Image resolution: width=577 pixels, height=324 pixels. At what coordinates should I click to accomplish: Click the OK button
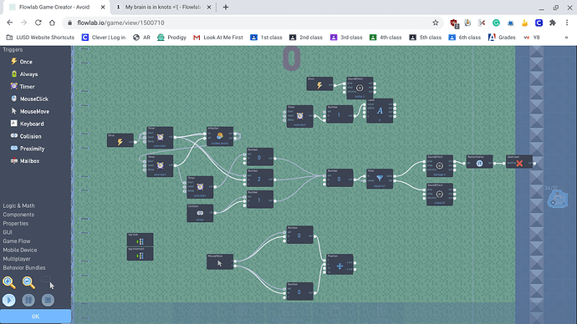point(35,316)
